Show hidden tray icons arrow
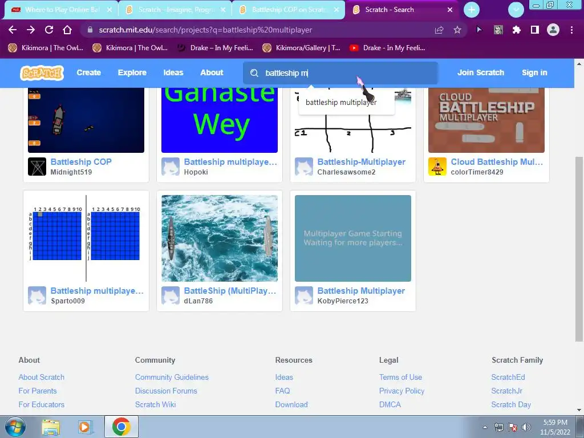The width and height of the screenshot is (584, 438). click(485, 427)
